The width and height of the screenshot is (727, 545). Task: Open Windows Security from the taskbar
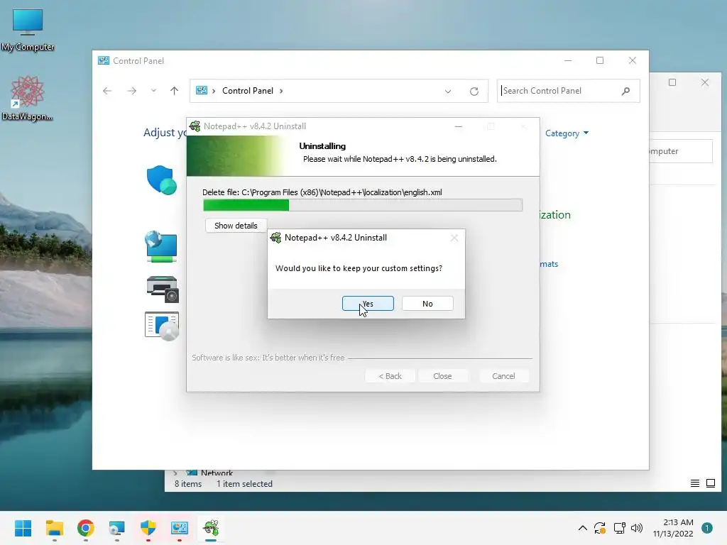[x=148, y=528]
